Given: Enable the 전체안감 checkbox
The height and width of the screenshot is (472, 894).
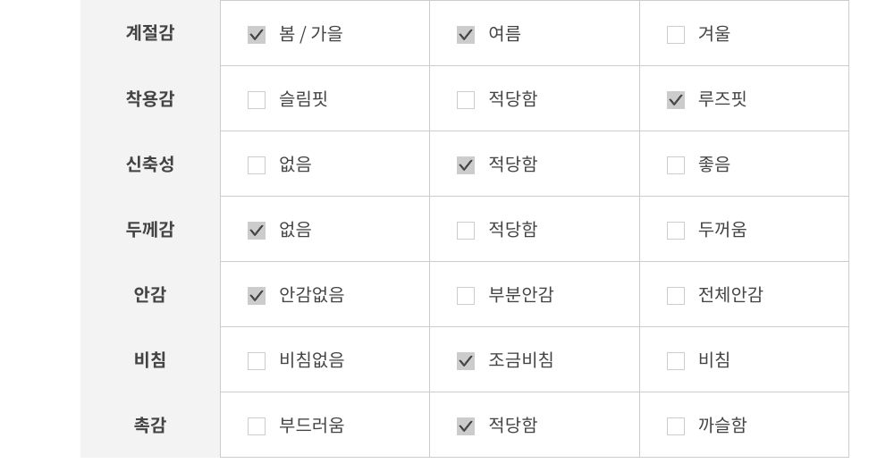Looking at the screenshot, I should 676,296.
